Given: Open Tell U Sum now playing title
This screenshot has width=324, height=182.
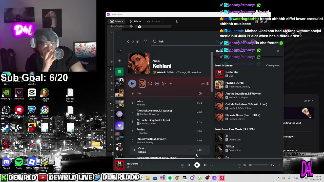Looking at the screenshot, I should coord(132,164).
